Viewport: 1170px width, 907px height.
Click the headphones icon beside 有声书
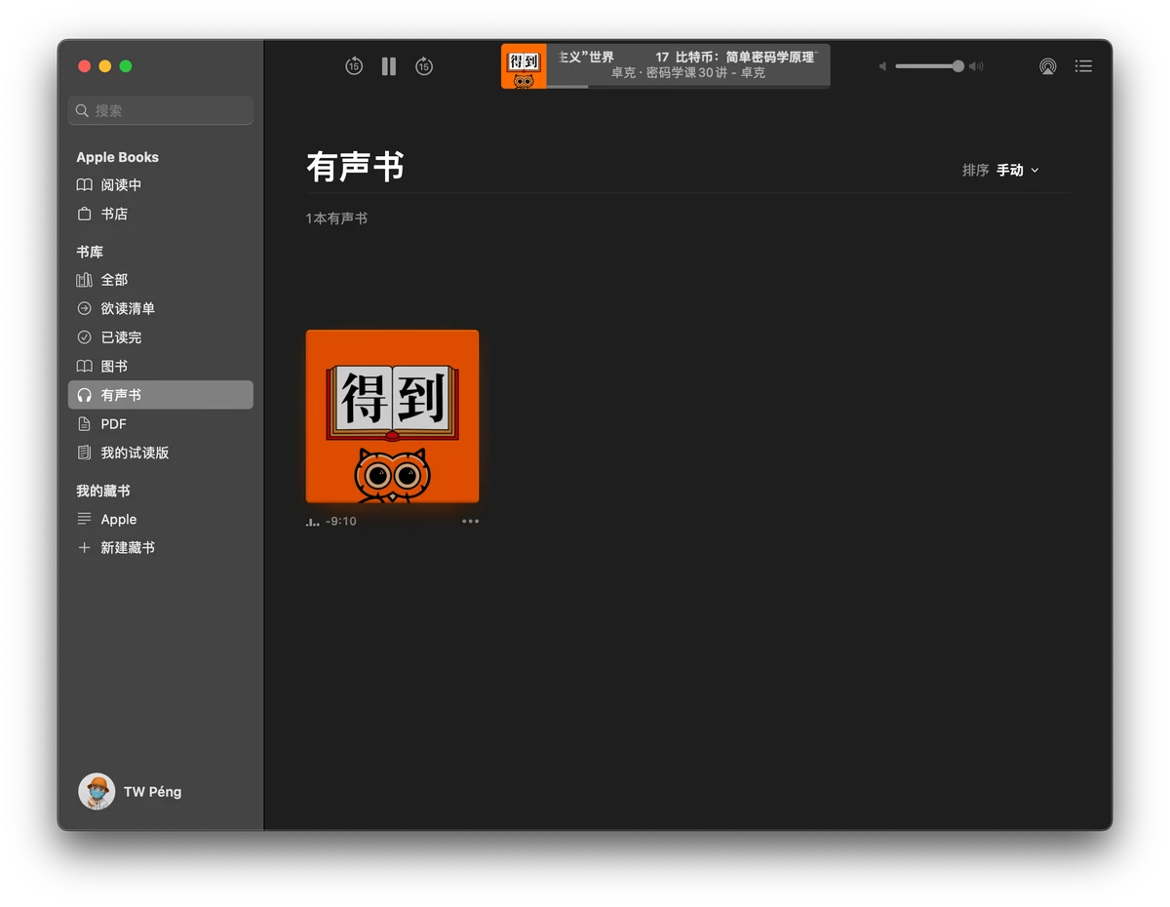coord(85,395)
